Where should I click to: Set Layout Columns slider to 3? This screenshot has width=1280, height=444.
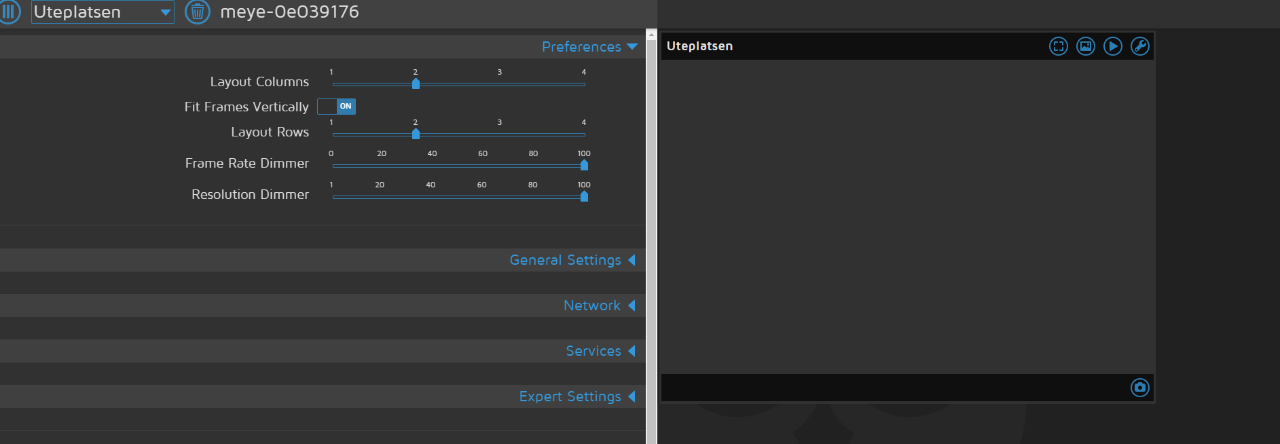[x=500, y=84]
